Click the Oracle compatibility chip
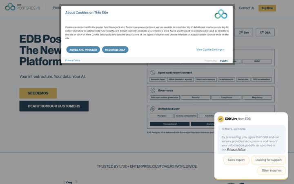294x184 pixels. 186,116
